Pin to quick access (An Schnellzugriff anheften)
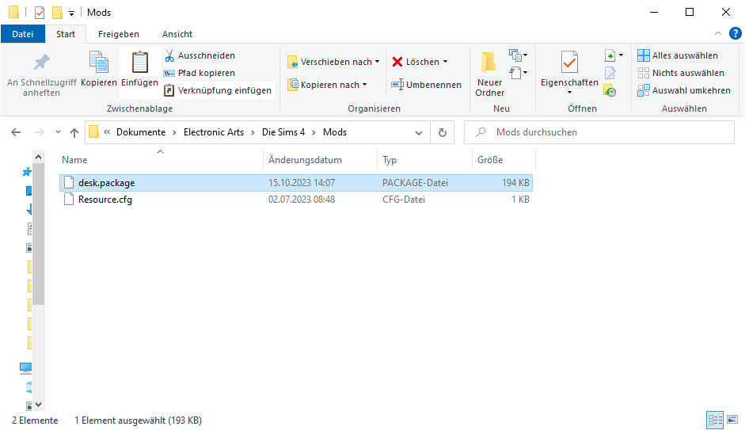The image size is (745, 430). 41,75
